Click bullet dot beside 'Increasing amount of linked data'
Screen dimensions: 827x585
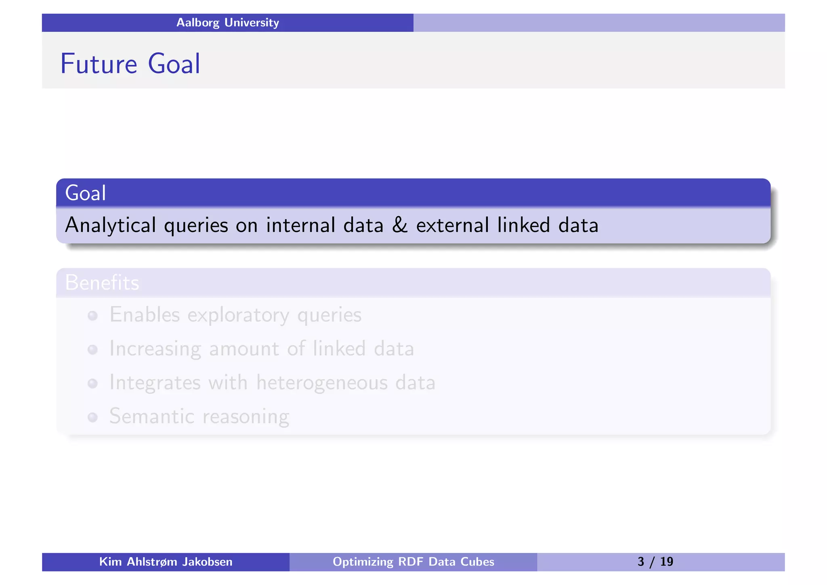click(x=93, y=349)
